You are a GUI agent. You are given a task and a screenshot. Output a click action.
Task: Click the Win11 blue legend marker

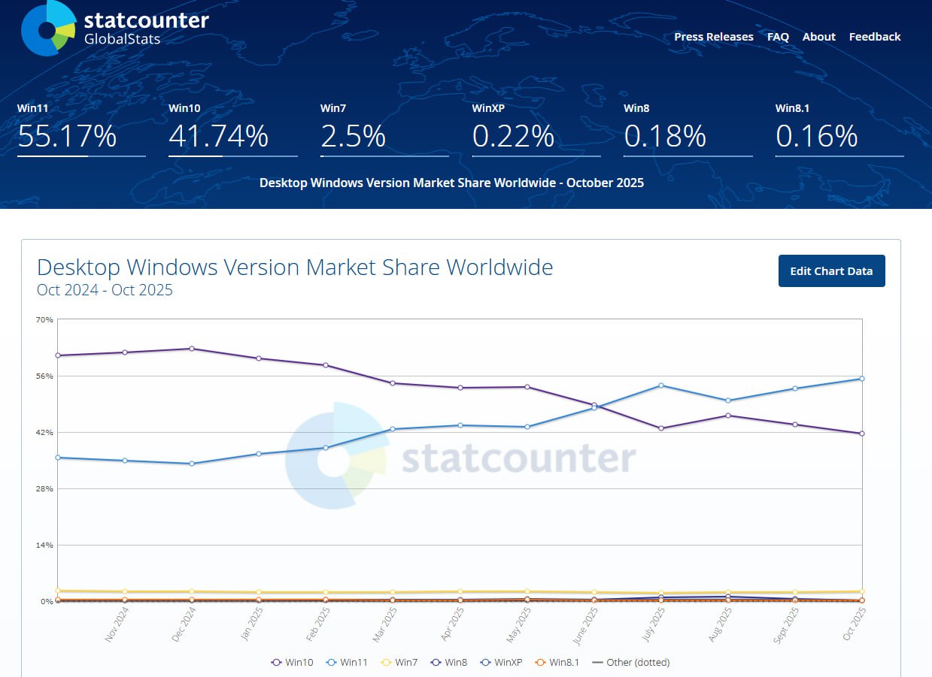[329, 662]
